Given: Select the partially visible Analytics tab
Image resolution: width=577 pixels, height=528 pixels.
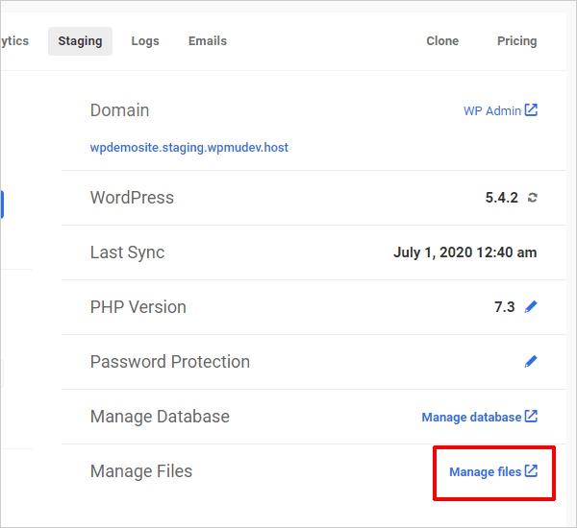Looking at the screenshot, I should [x=14, y=41].
